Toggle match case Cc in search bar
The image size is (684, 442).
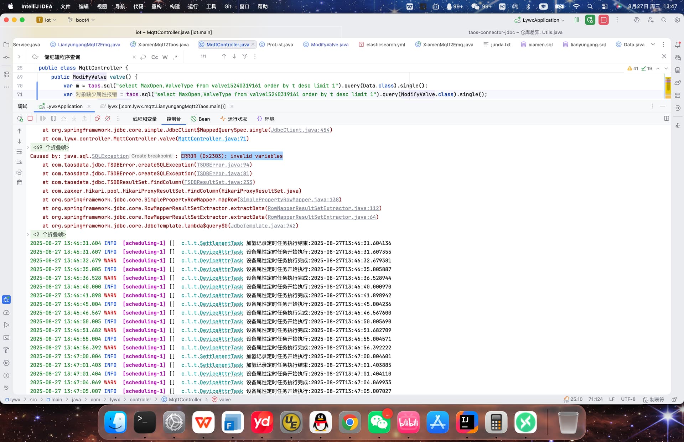click(x=155, y=57)
